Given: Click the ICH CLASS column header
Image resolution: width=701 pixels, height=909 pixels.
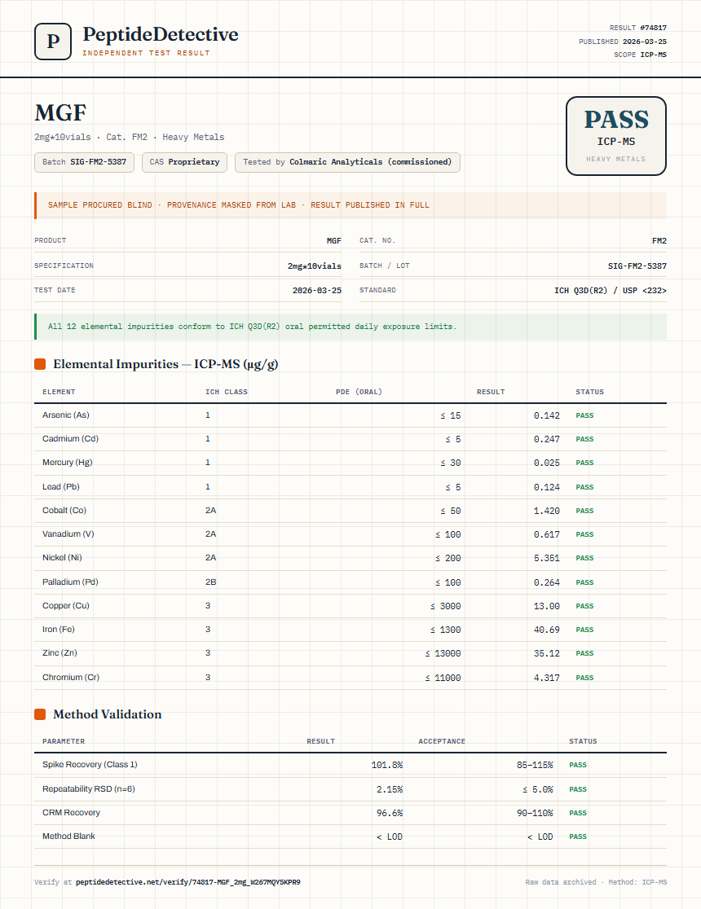Looking at the screenshot, I should tap(227, 392).
